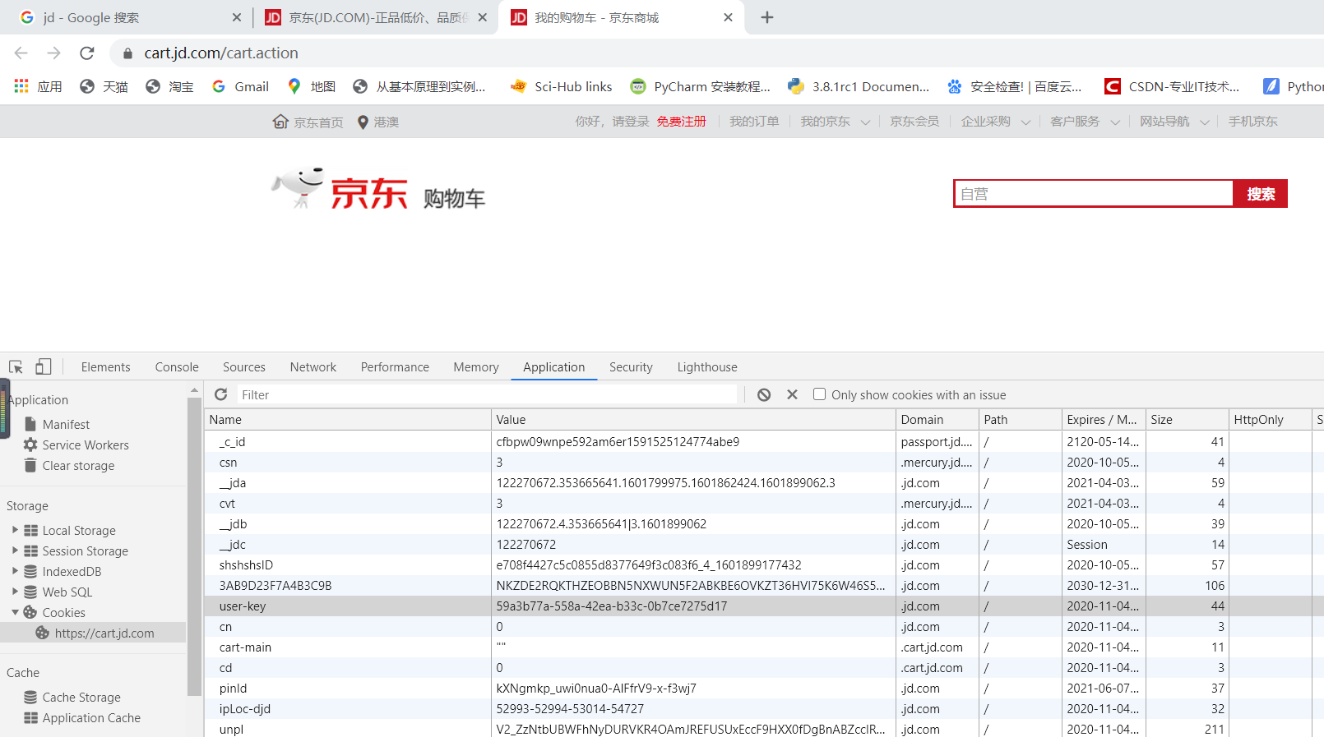Sort cookies by the Name column header

tap(348, 419)
